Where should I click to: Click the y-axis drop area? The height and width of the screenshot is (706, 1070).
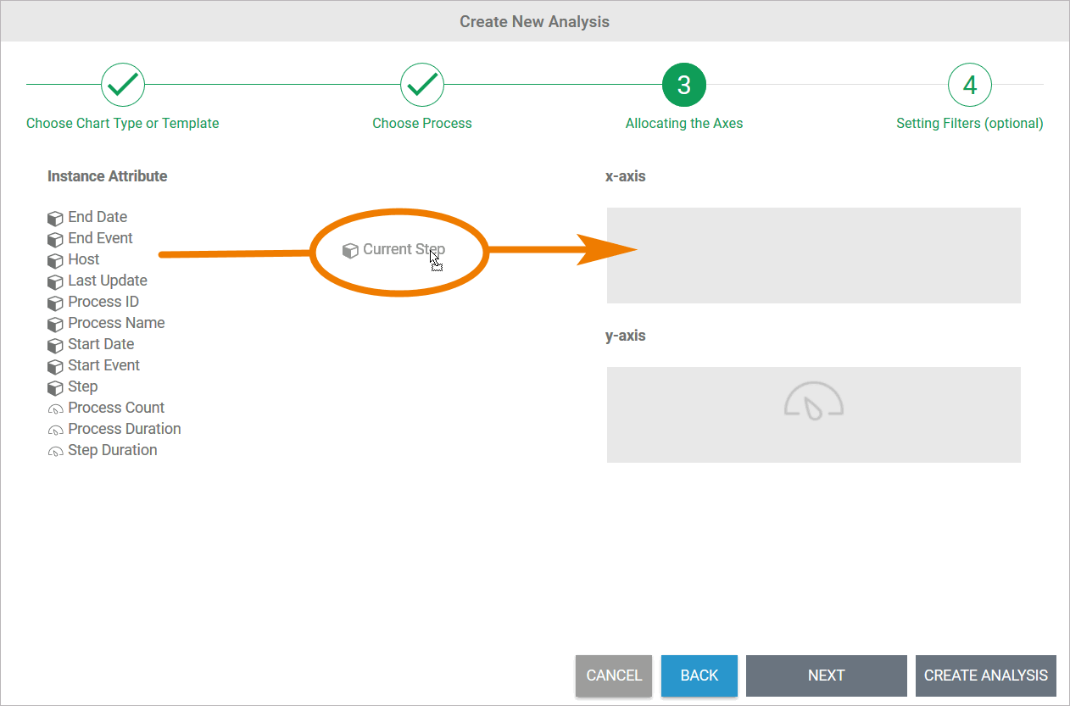click(814, 414)
